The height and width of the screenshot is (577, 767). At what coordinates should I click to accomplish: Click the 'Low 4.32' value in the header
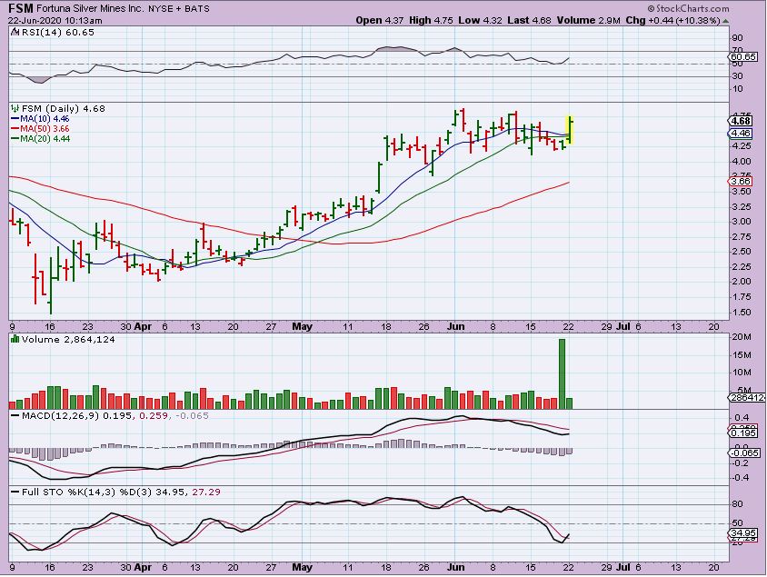coord(481,21)
